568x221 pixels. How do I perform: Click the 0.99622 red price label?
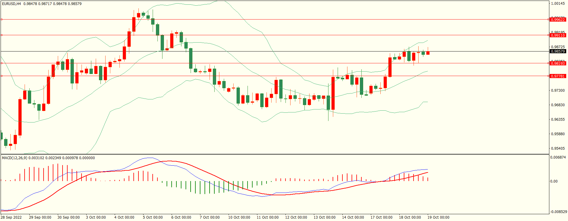click(x=558, y=20)
